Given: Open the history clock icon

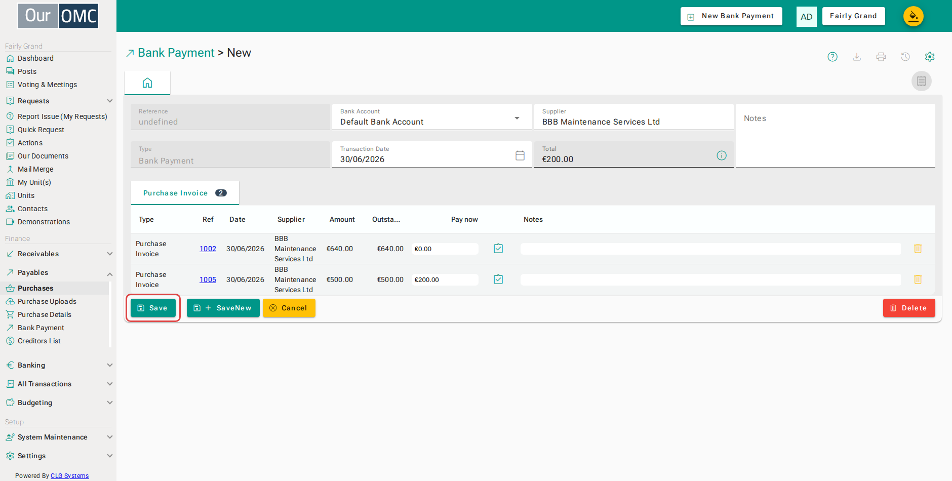Looking at the screenshot, I should pos(905,57).
